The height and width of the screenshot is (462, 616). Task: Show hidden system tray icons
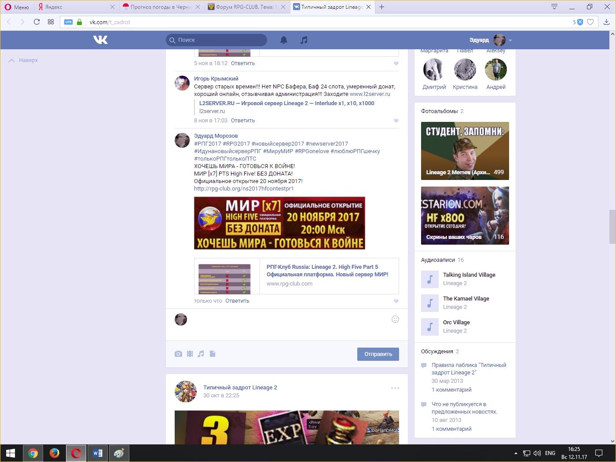click(x=516, y=453)
